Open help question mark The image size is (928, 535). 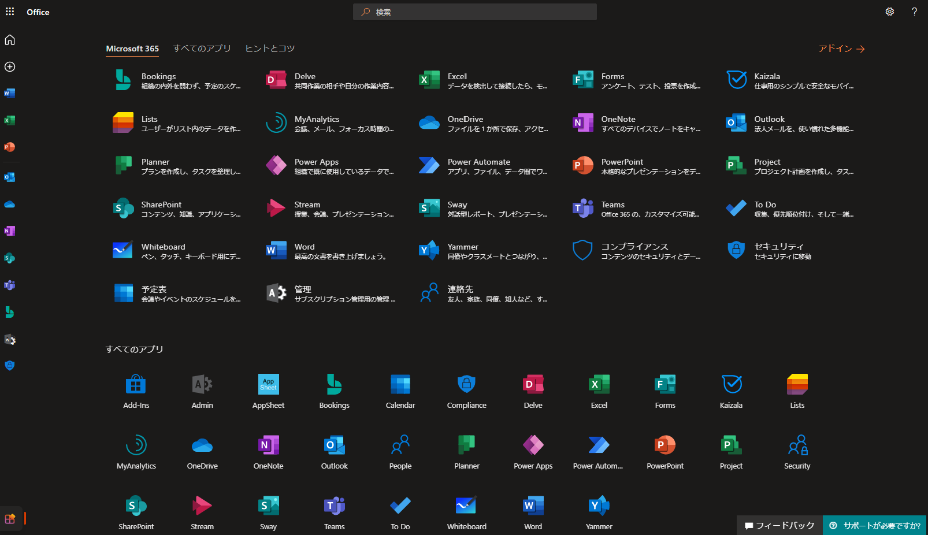914,12
